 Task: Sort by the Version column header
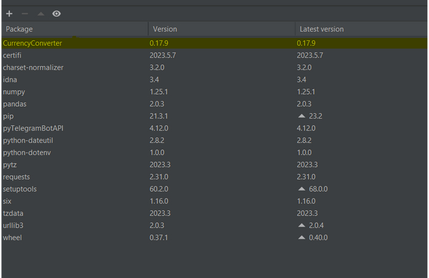pyautogui.click(x=221, y=29)
